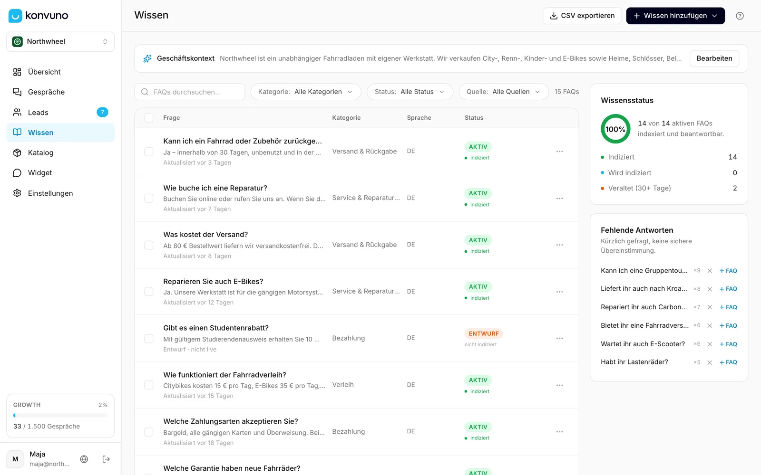
Task: Click the Northwheel workspace avatar icon
Action: (x=18, y=42)
